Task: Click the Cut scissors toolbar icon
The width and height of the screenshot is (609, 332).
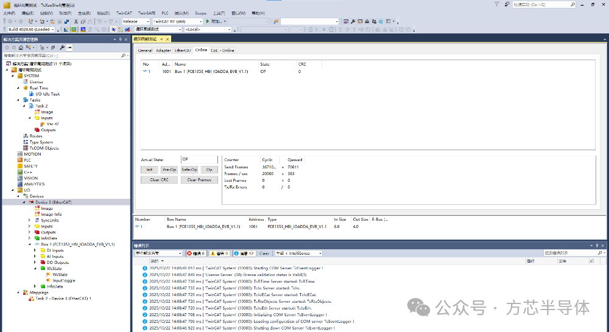Action: coord(76,21)
